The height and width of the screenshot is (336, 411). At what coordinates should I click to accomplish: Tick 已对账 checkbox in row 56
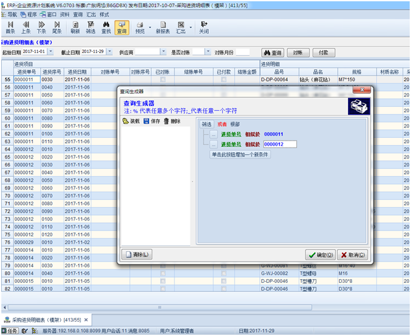pos(163,87)
